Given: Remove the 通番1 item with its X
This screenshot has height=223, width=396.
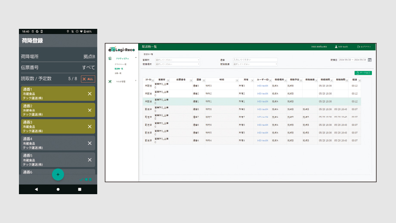Looking at the screenshot, I should tap(90, 93).
